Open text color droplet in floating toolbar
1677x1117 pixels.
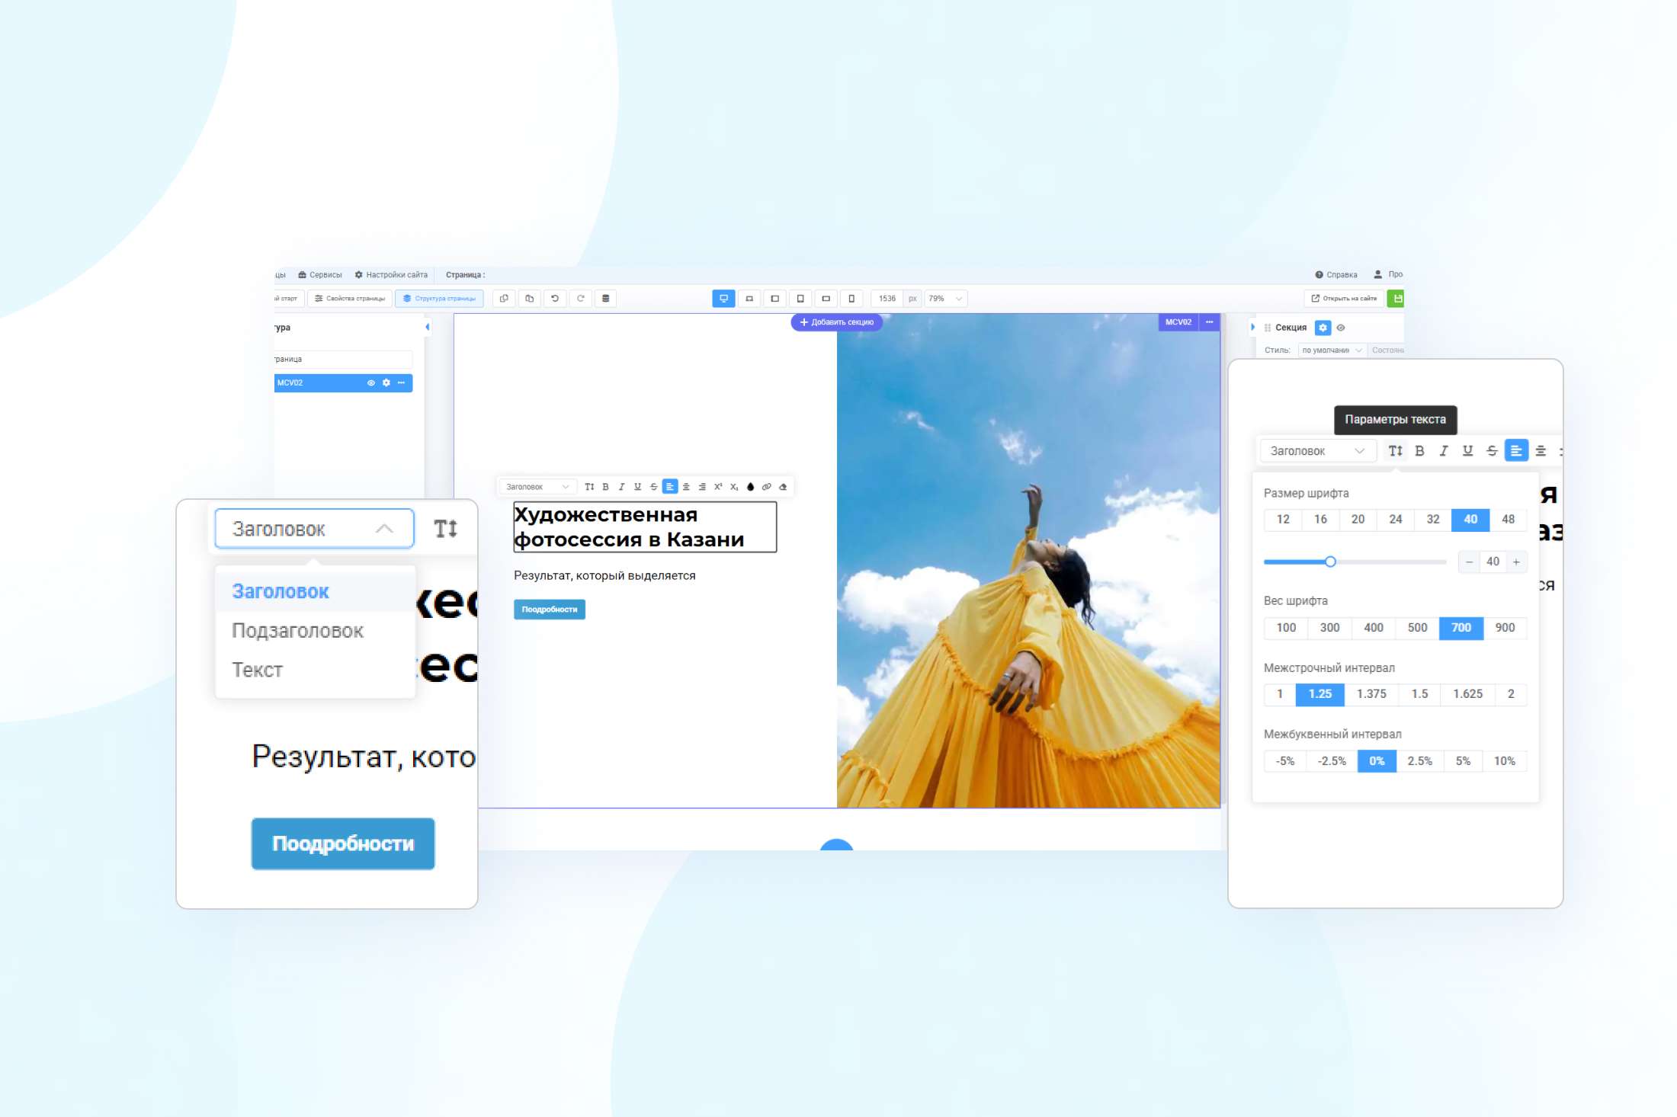click(751, 487)
